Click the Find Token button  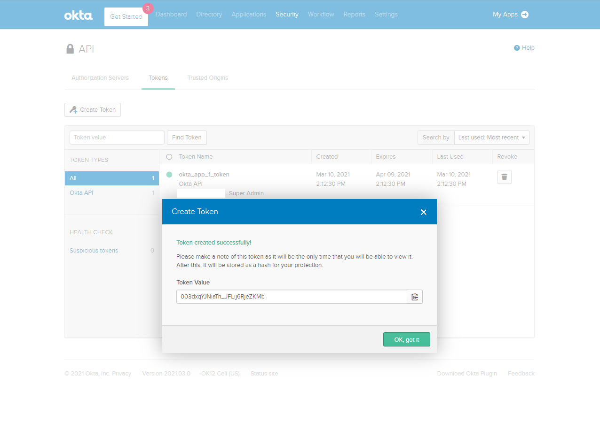(187, 138)
